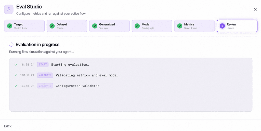Click the checkmark on Configuration validated log row

tap(16, 86)
